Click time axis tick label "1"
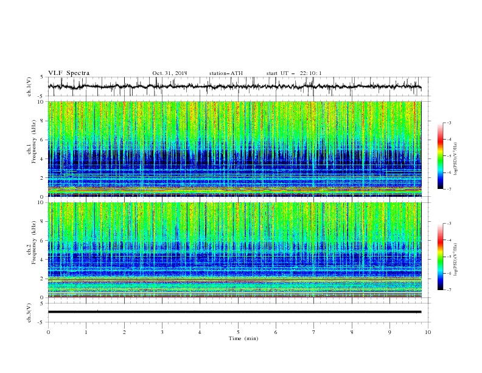This screenshot has width=482, height=373. tap(86, 332)
